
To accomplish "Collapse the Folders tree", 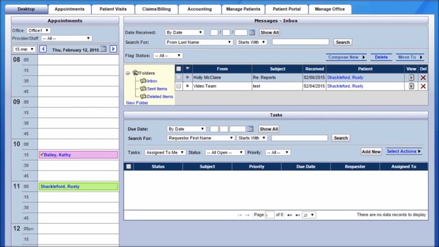I will (x=128, y=73).
